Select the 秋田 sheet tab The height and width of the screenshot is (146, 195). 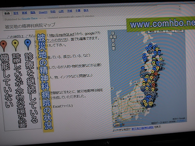pos(53,12)
